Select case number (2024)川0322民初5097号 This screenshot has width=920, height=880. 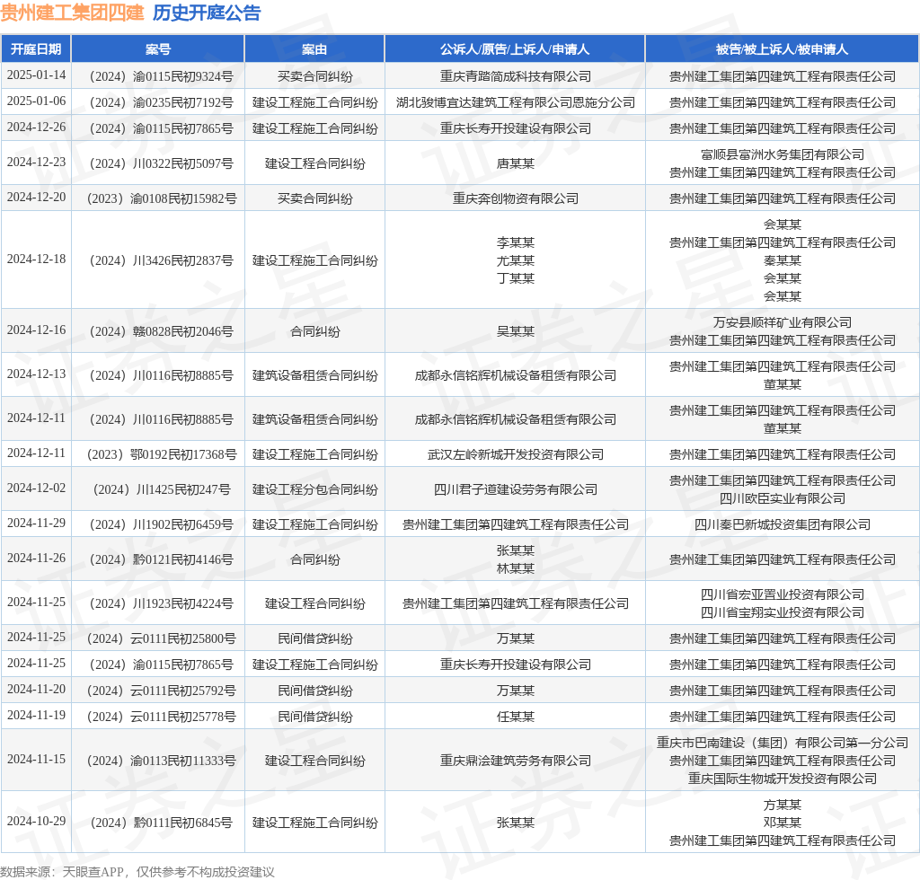point(161,163)
